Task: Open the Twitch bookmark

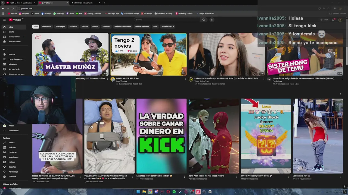Action: click(x=70, y=14)
